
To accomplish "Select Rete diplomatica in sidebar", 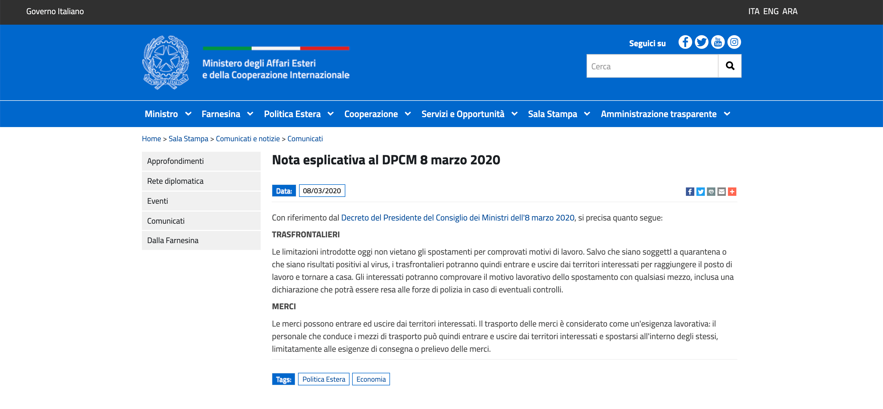I will pos(201,181).
